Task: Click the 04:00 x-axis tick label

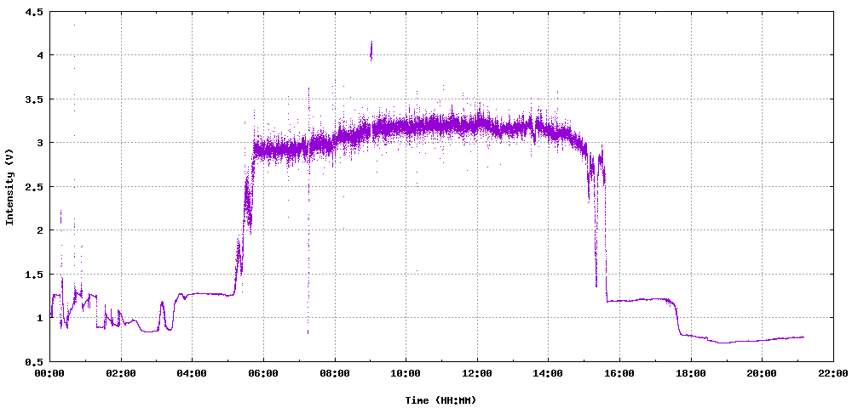Action: pyautogui.click(x=192, y=373)
